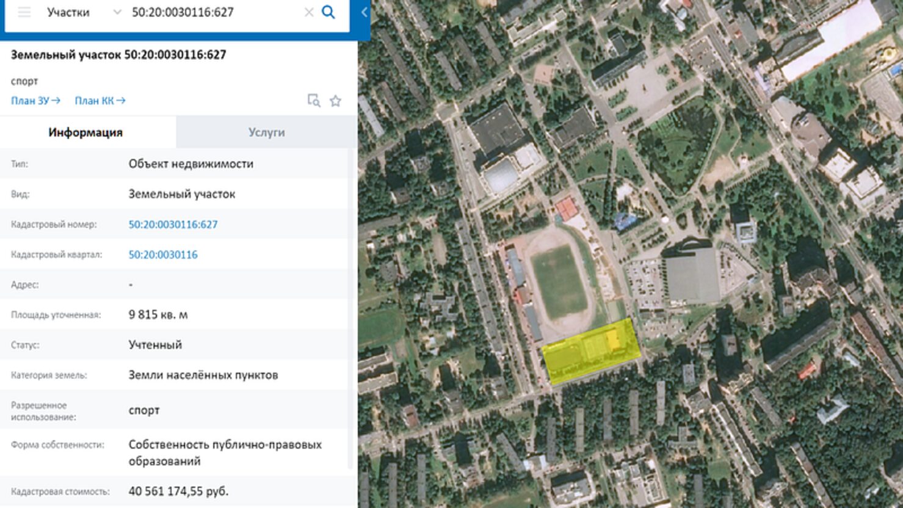Screen dimensions: 903x508
Task: Click the large grey-roofed building east of stadium
Action: click(692, 276)
